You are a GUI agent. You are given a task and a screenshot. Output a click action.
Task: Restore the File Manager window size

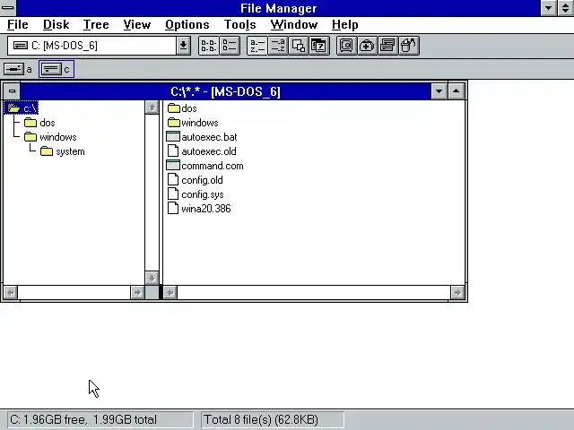[566, 8]
